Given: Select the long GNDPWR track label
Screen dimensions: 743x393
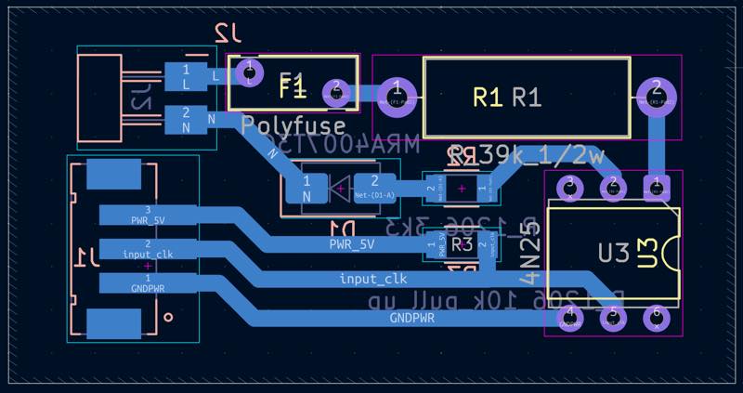Looking at the screenshot, I should [411, 318].
